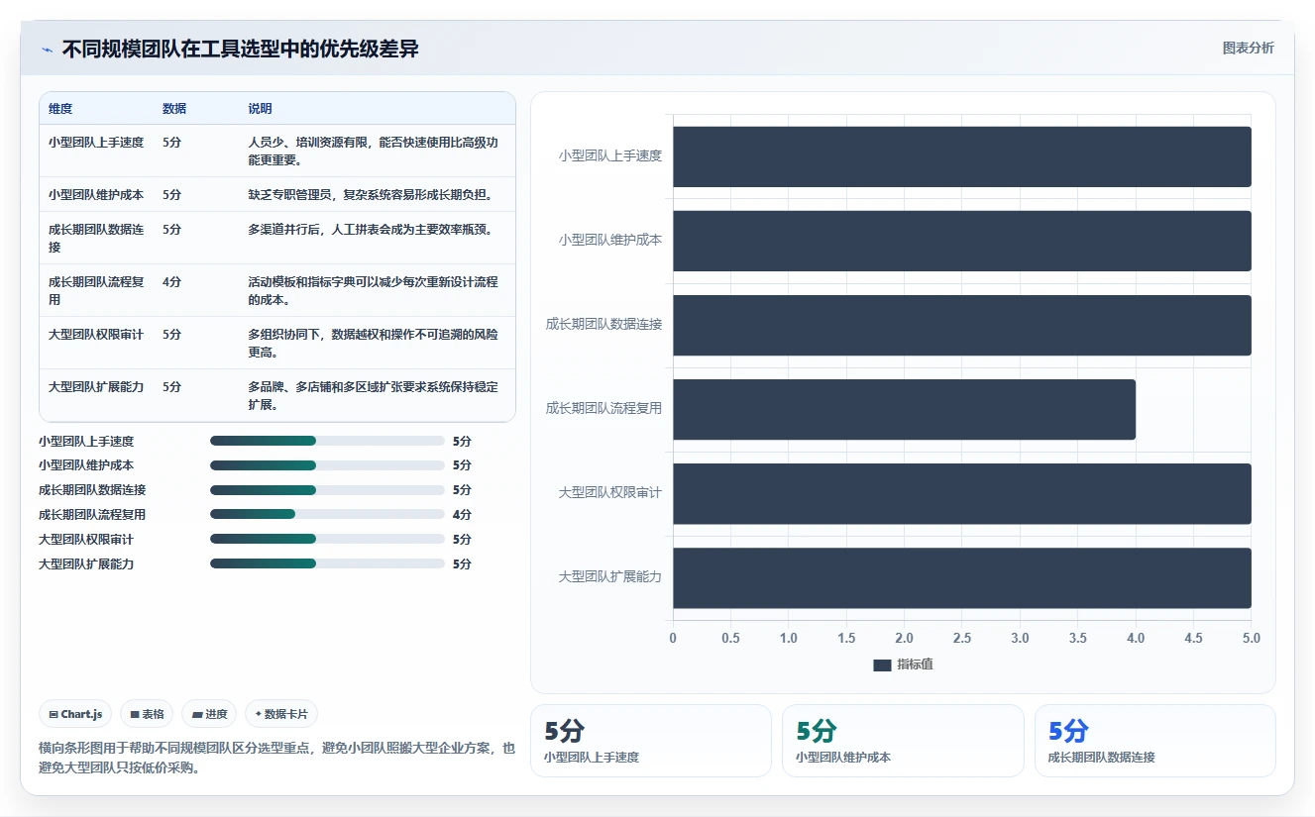This screenshot has width=1315, height=817.
Task: Select the 大型团队扩展能力 table row name
Action: [96, 387]
